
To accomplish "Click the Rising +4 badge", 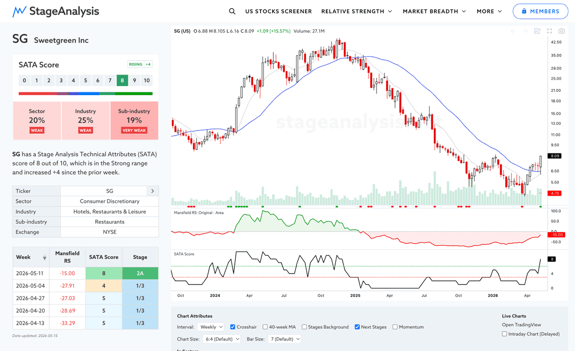I will (140, 65).
